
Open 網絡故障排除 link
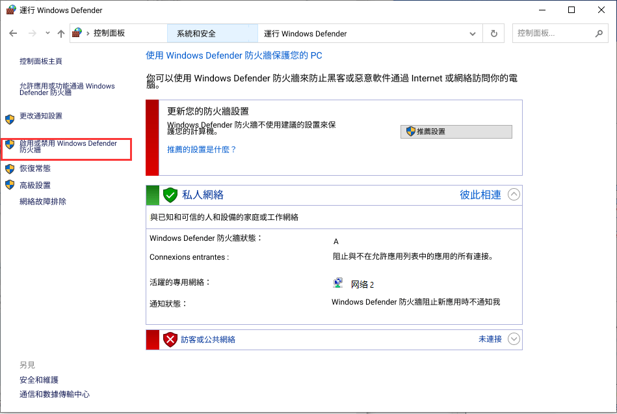[43, 201]
